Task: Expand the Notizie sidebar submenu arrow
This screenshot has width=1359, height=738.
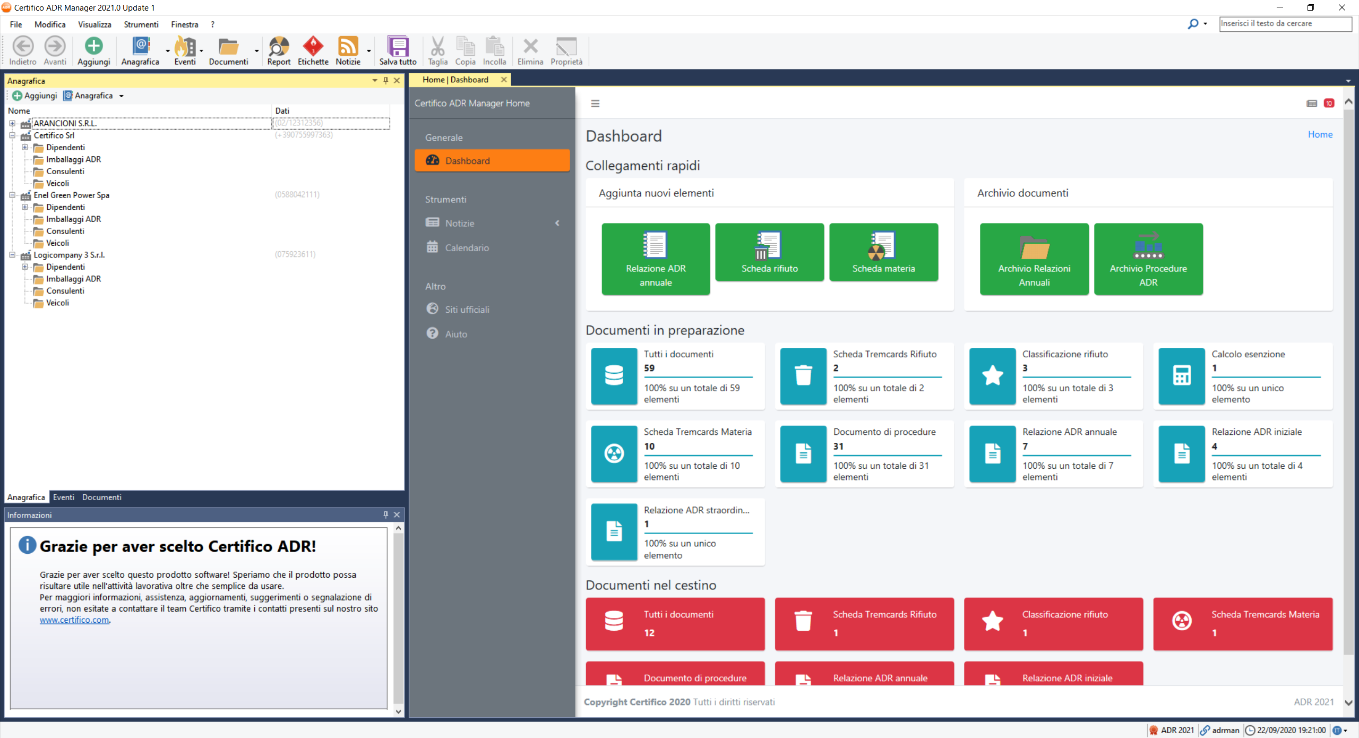Action: tap(557, 223)
